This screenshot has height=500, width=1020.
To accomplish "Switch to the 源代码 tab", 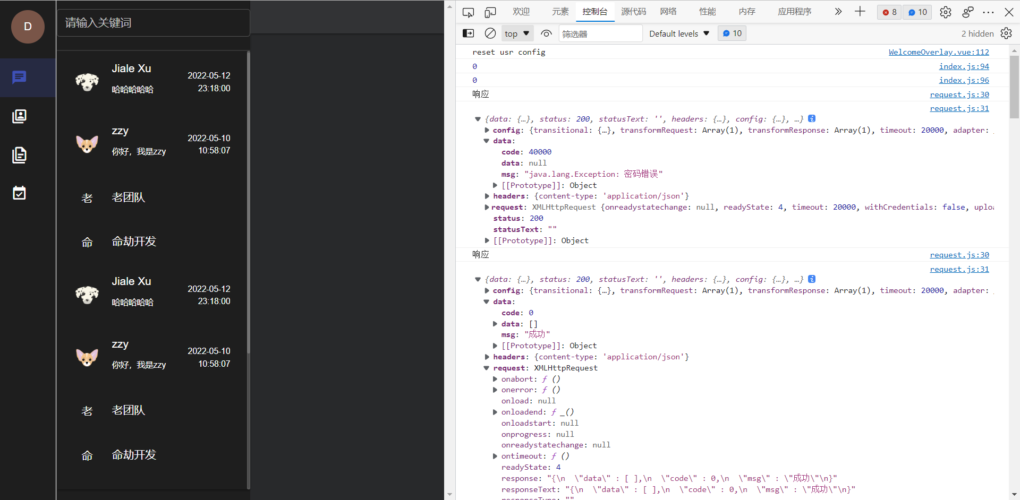I will point(633,11).
